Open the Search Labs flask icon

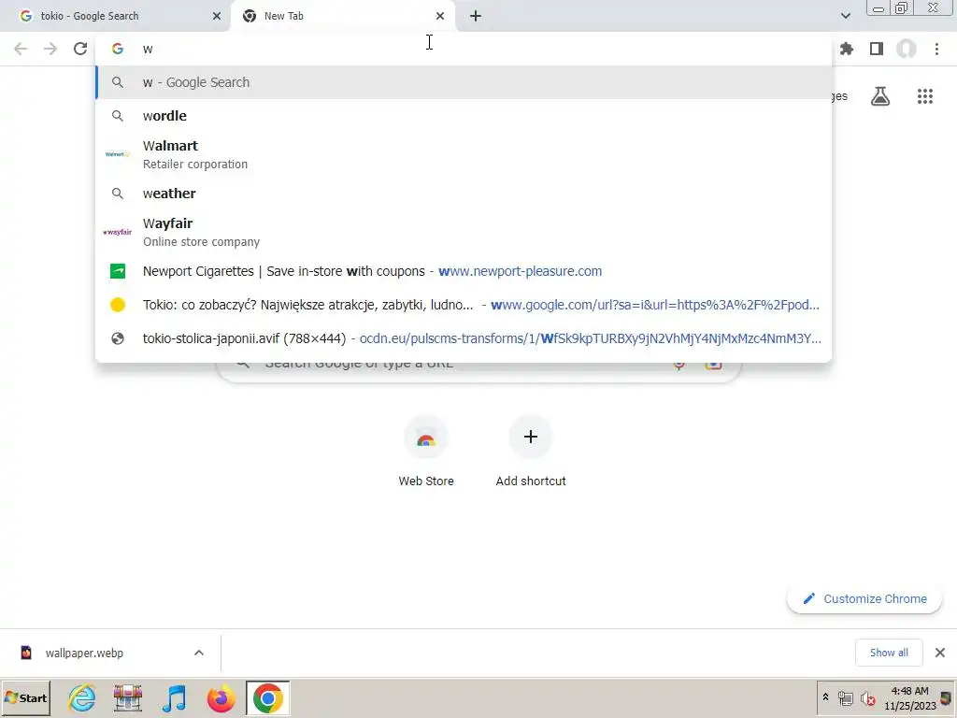[x=880, y=96]
